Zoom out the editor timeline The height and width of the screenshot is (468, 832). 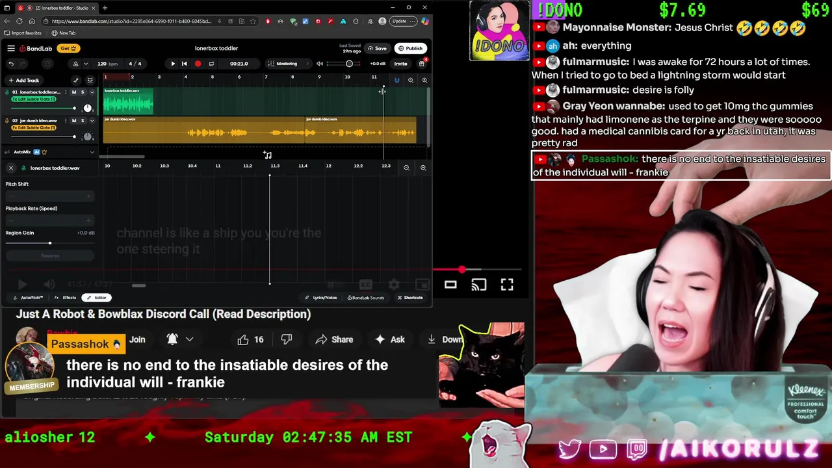pyautogui.click(x=406, y=168)
